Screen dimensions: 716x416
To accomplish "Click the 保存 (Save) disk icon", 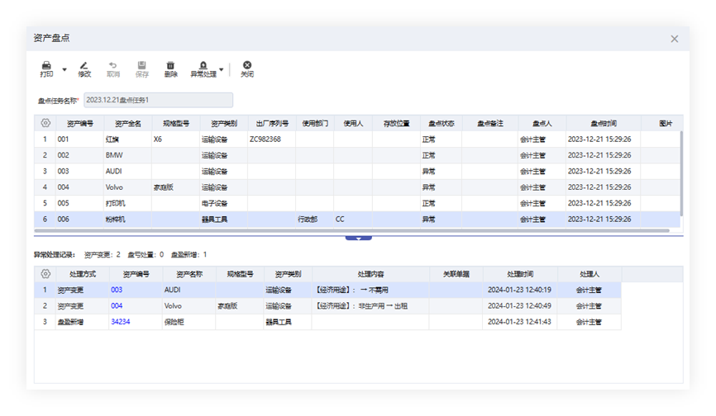I will pos(142,65).
